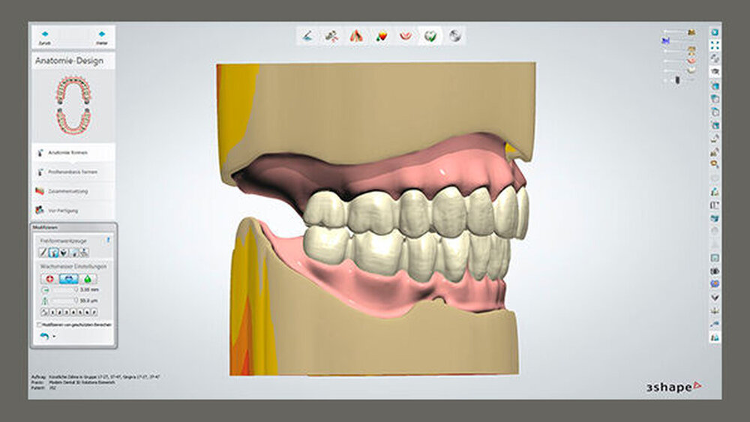Click the first icon in top toolbar
The width and height of the screenshot is (750, 422).
tap(307, 35)
